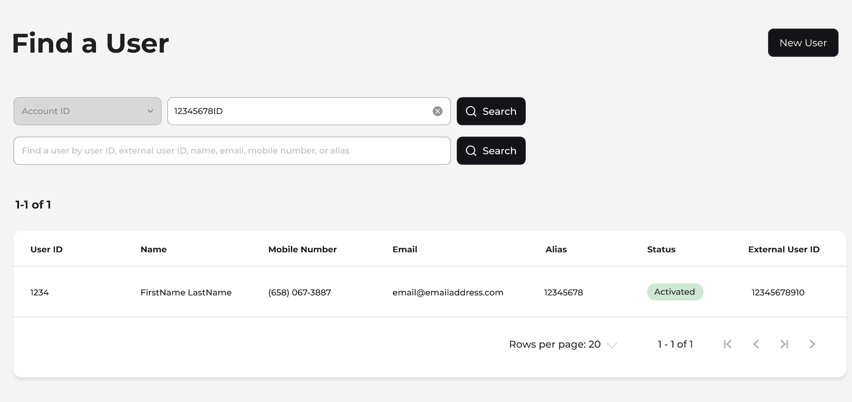Click external user ID 12345678910
Viewport: 852px width, 402px height.
778,292
